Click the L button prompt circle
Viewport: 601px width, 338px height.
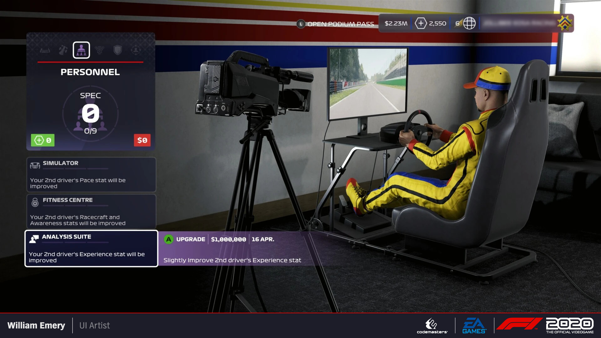(x=301, y=23)
